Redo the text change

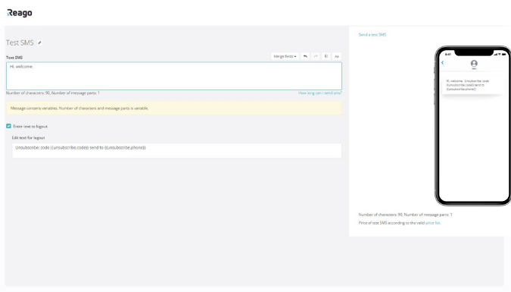pyautogui.click(x=316, y=56)
